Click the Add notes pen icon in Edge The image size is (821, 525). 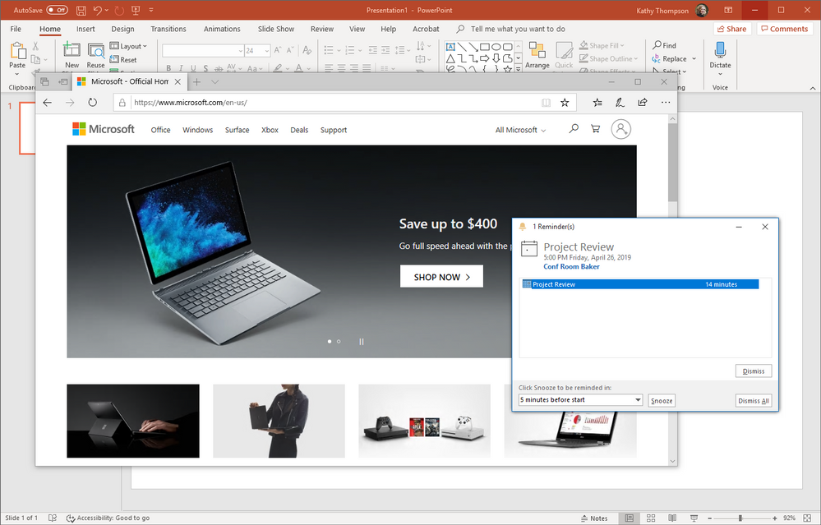pyautogui.click(x=620, y=103)
